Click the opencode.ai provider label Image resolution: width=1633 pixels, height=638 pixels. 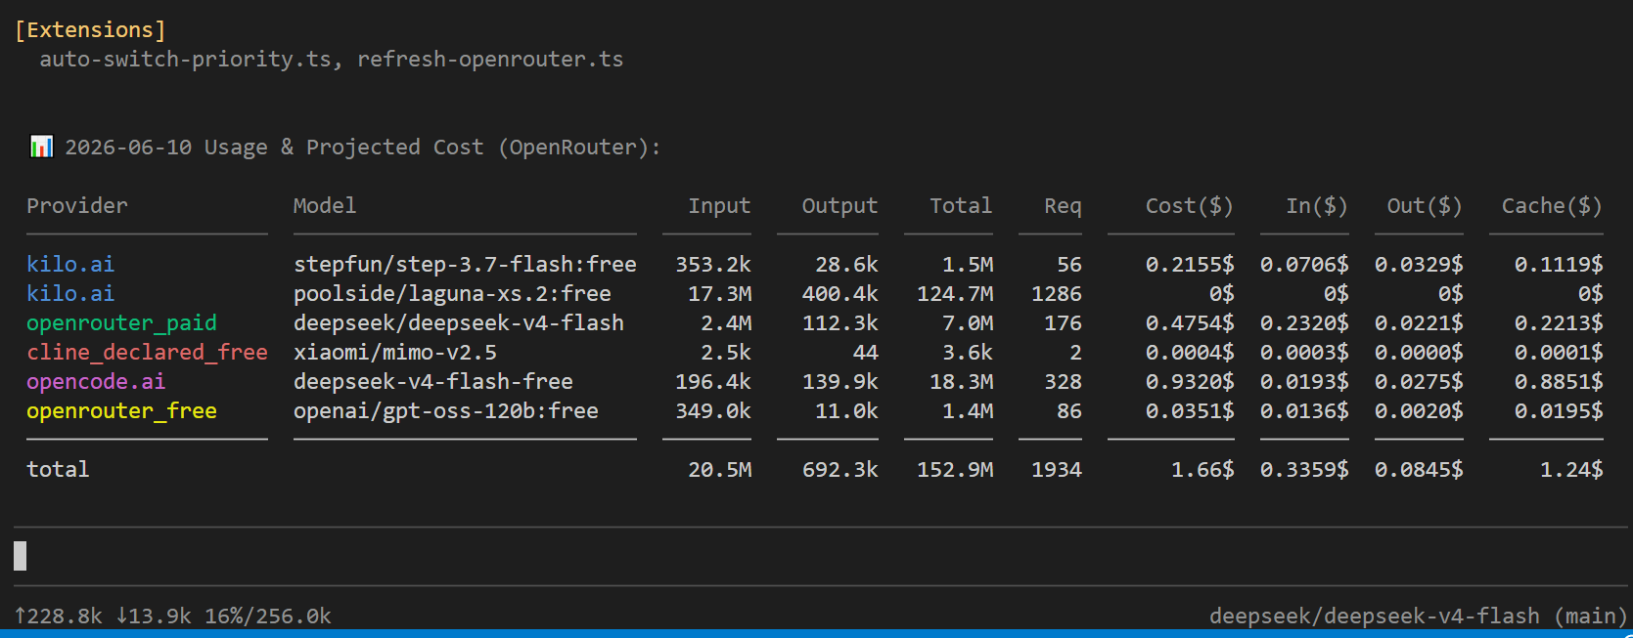tap(96, 381)
